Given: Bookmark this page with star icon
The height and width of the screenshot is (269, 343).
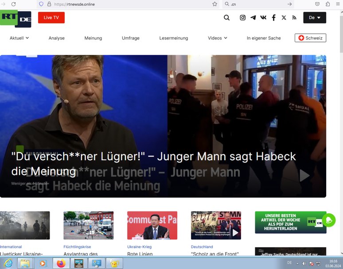Looking at the screenshot, I should tap(214, 4).
